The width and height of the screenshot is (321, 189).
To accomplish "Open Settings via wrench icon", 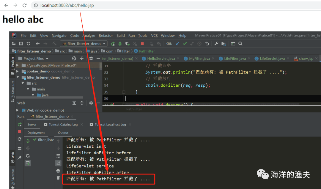I will 216,44.
